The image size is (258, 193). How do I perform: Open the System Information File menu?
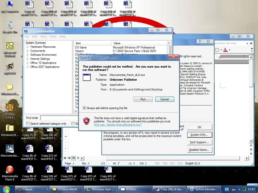27,36
